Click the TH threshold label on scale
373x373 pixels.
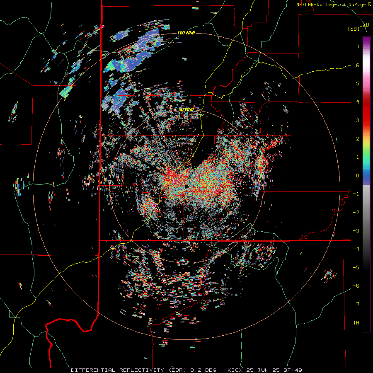[356, 323]
